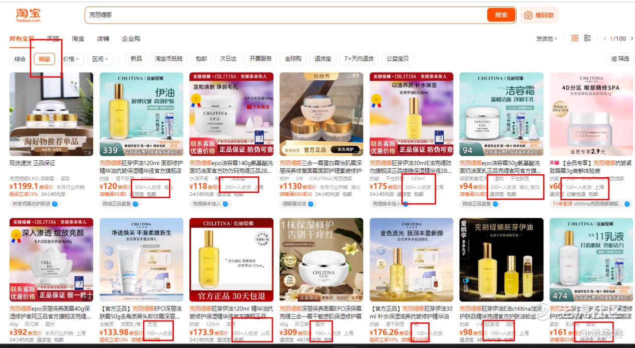The width and height of the screenshot is (635, 348).
Task: Expand the 价格 sort dropdown
Action: 72,59
